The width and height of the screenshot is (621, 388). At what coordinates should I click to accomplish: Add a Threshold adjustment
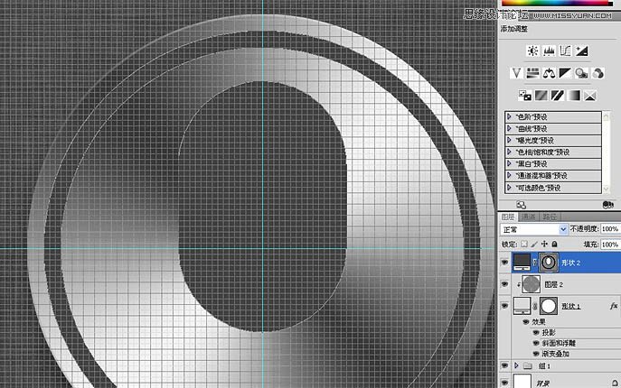[557, 96]
